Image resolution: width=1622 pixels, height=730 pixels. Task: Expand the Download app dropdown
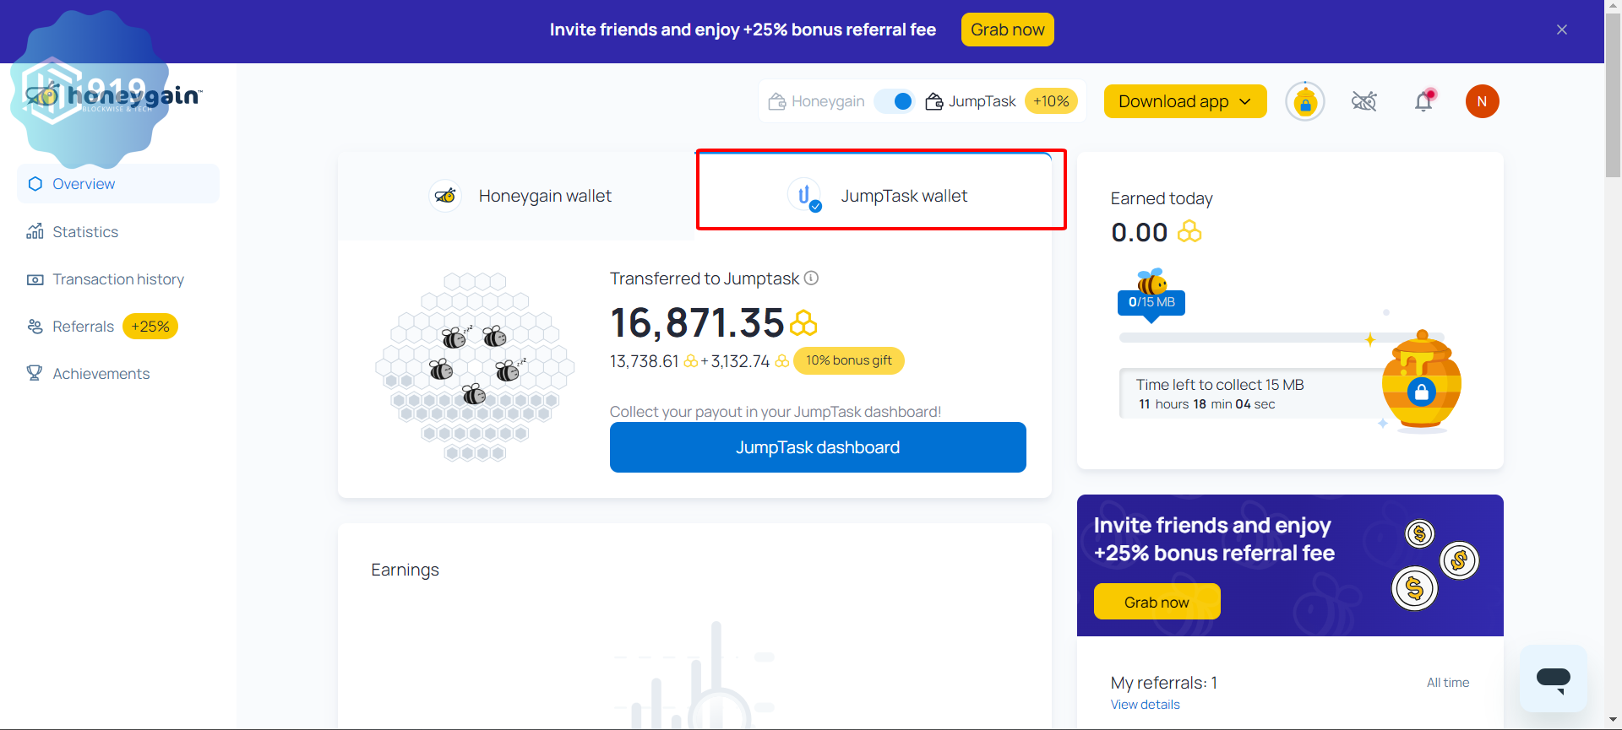pos(1185,101)
